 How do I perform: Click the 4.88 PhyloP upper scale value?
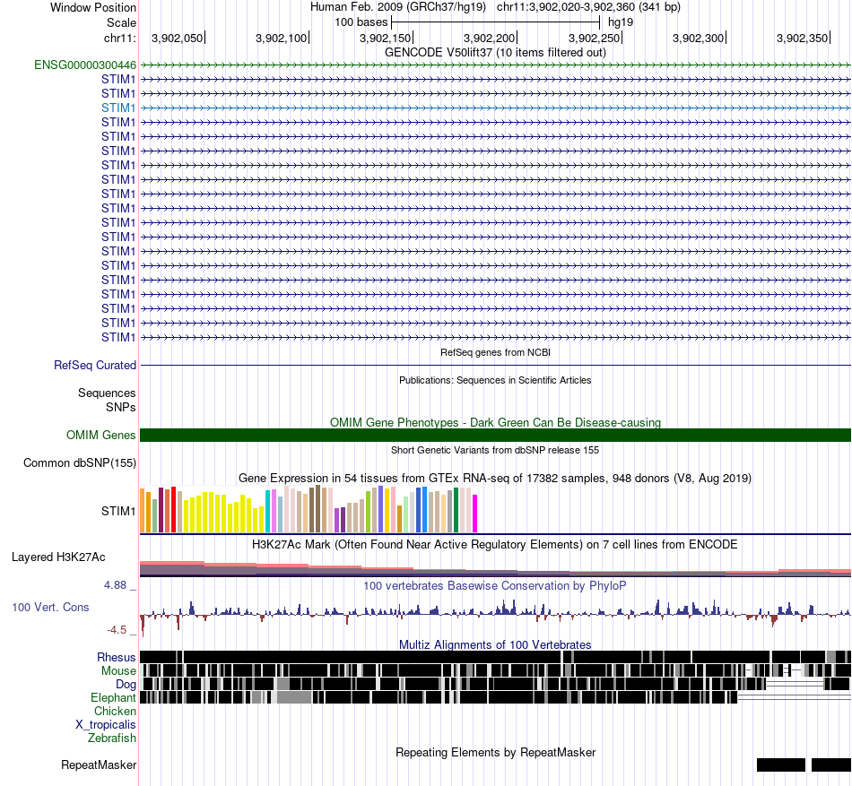click(x=115, y=585)
